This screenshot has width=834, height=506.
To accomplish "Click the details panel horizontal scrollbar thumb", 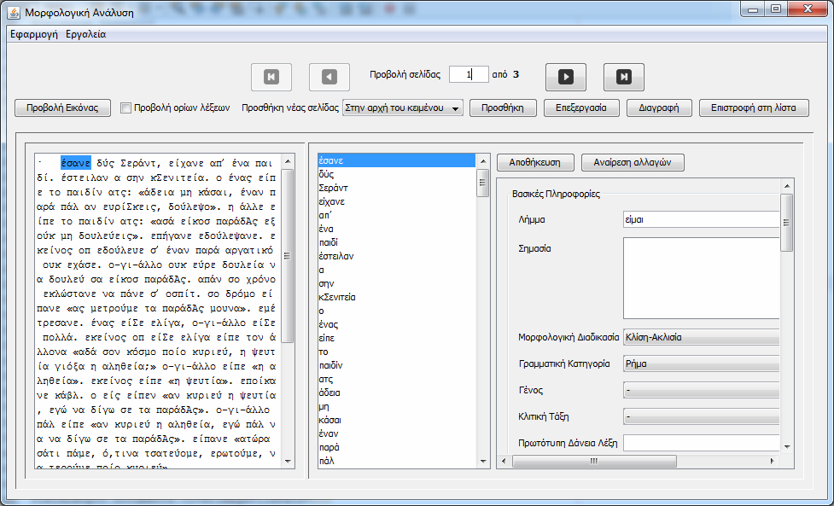I will [x=594, y=462].
